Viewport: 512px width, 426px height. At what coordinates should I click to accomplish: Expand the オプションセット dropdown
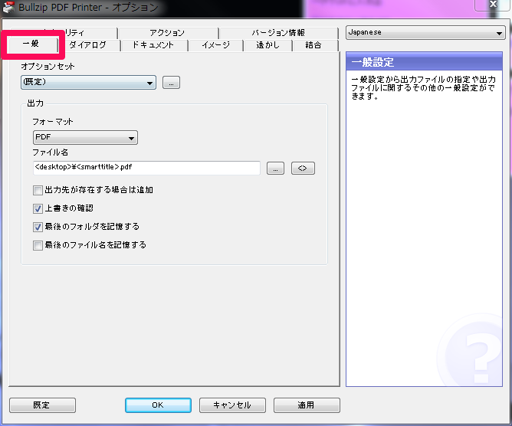point(88,83)
